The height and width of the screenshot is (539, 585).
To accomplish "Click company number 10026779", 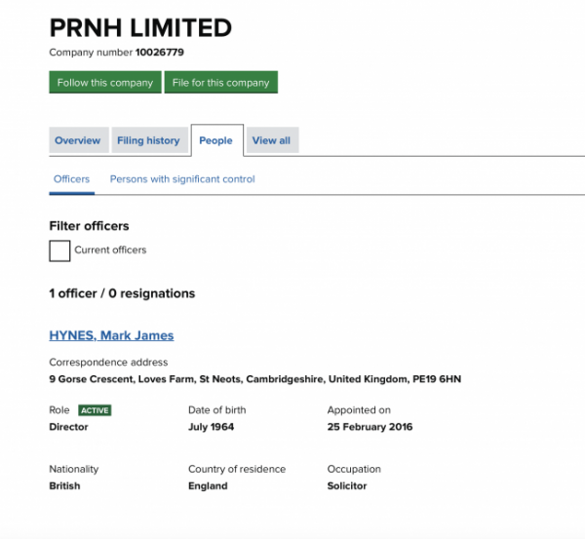I will (x=160, y=53).
